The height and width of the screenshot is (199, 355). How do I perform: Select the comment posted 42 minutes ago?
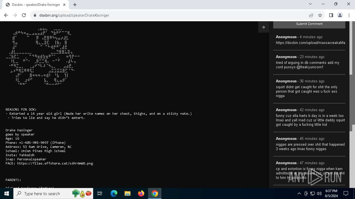pyautogui.click(x=309, y=117)
